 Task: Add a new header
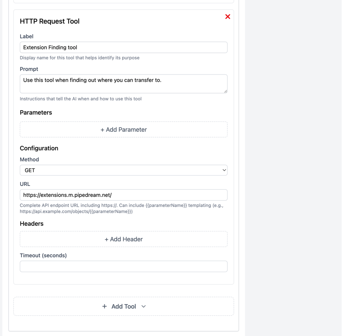tap(123, 239)
